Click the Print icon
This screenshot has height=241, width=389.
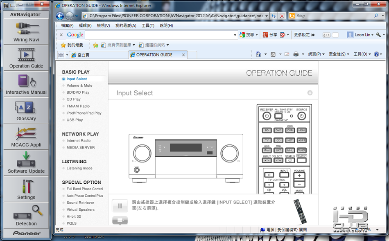tap(296, 54)
